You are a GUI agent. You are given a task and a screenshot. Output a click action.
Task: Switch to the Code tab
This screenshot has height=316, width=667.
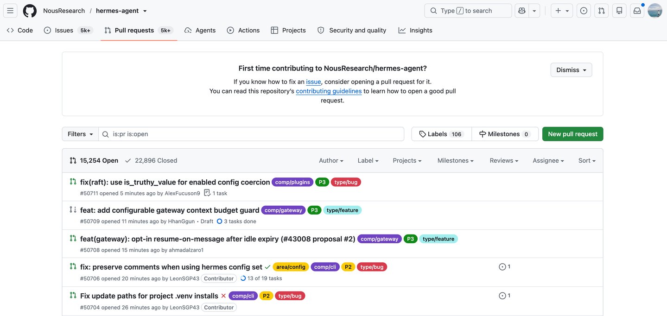tap(20, 30)
